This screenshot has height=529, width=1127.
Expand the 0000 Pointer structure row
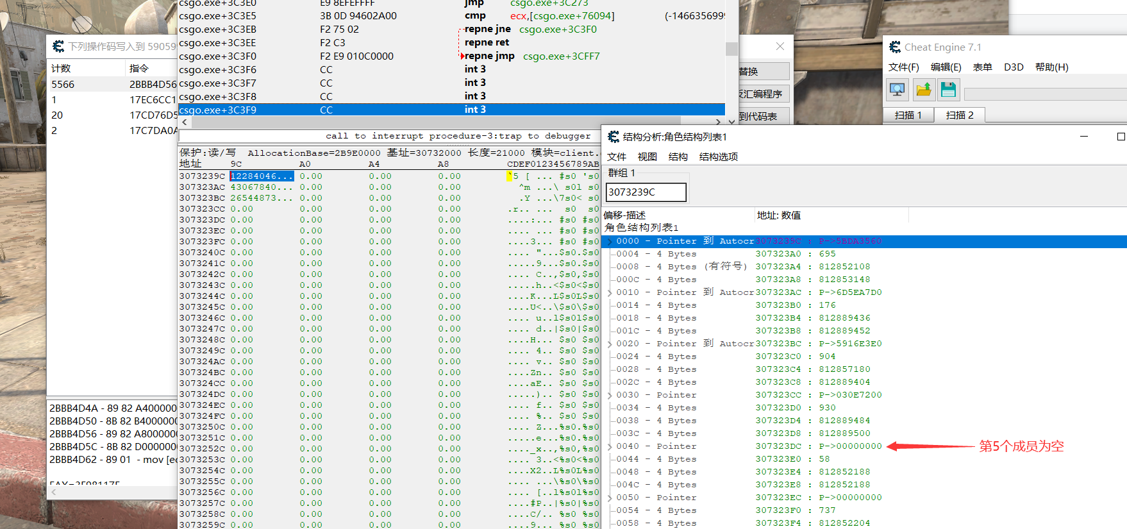[x=610, y=241]
